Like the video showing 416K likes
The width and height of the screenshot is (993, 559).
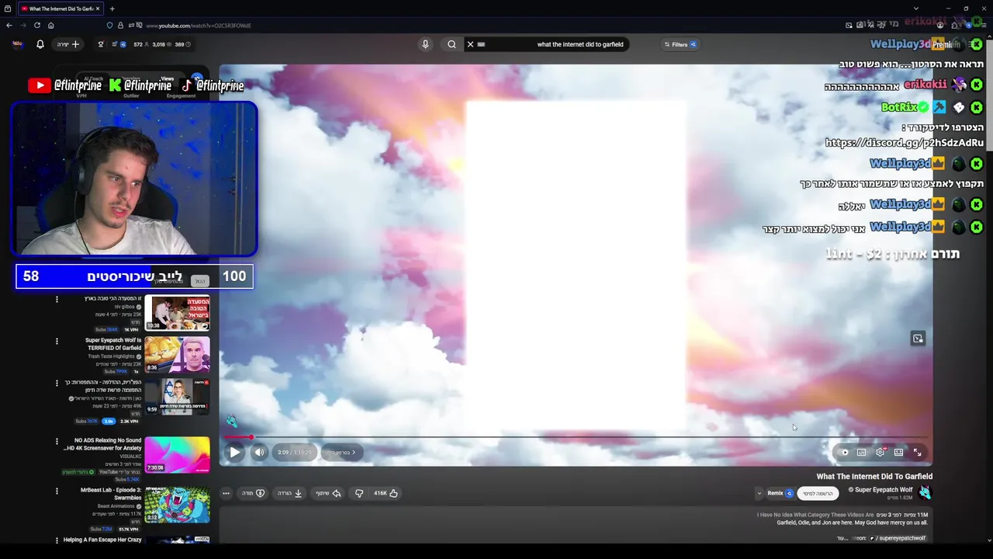[x=386, y=493]
